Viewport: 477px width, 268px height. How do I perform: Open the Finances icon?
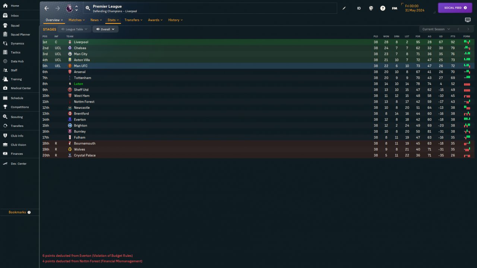coord(5,154)
